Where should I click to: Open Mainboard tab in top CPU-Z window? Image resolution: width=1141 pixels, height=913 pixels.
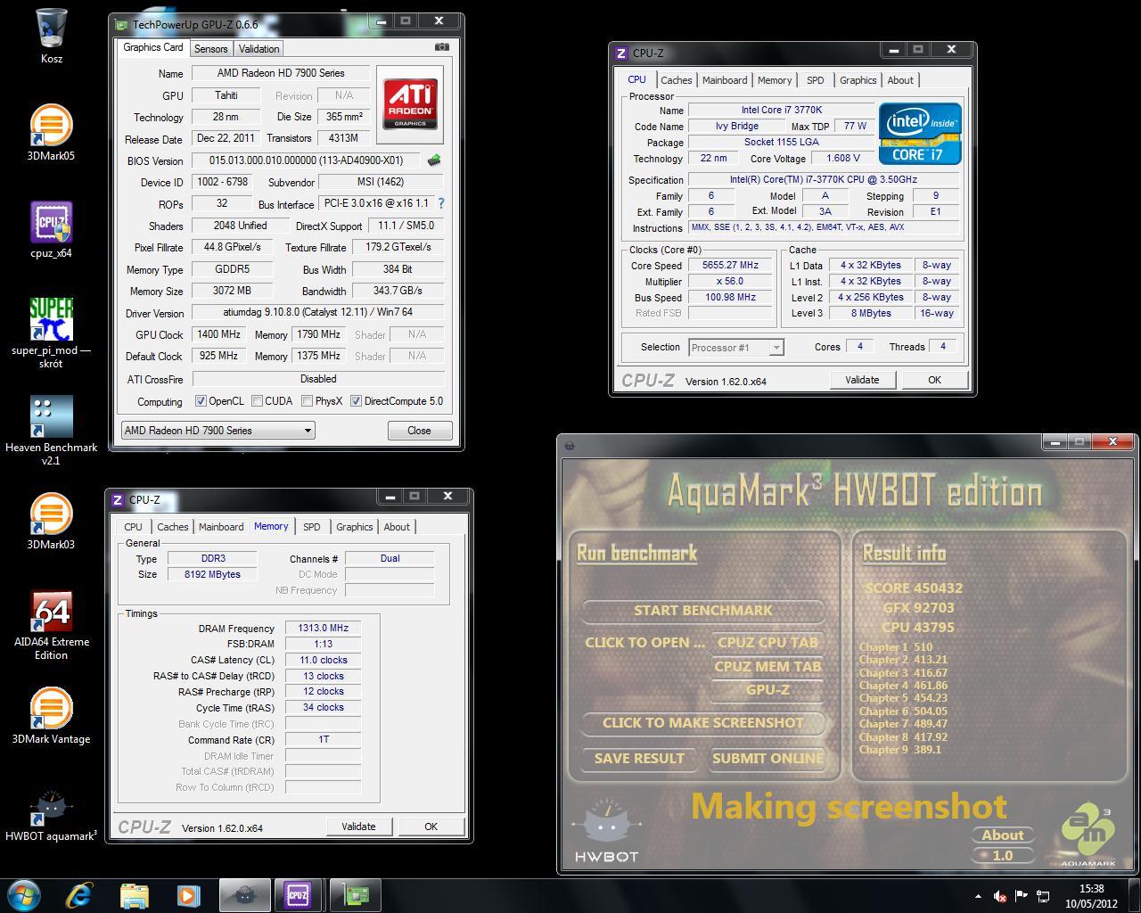(x=725, y=80)
